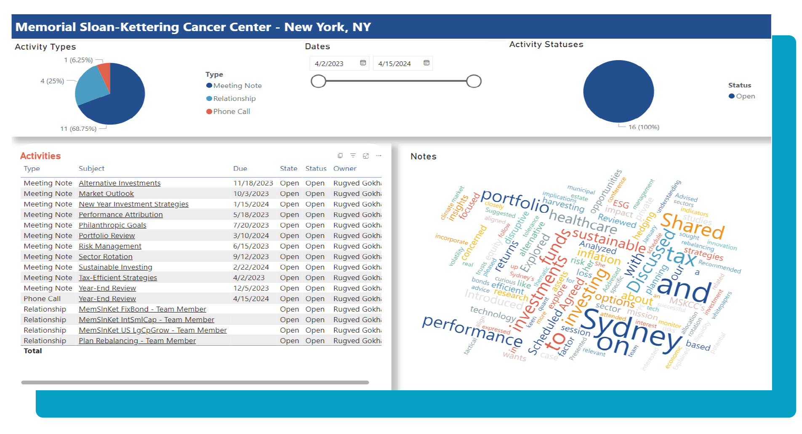Click the left handle of date slider
This screenshot has height=434, width=802.
point(319,81)
